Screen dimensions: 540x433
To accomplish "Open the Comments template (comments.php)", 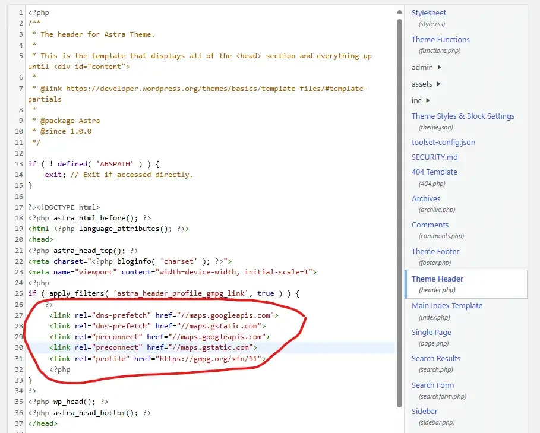I will (x=430, y=225).
